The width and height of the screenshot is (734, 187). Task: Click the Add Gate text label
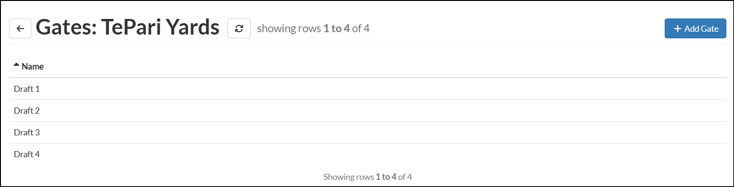(x=701, y=29)
